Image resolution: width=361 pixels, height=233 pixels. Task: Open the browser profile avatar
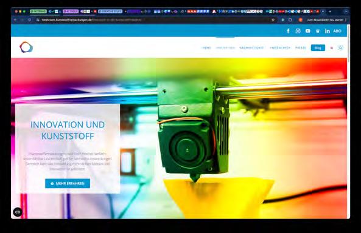pyautogui.click(x=300, y=20)
